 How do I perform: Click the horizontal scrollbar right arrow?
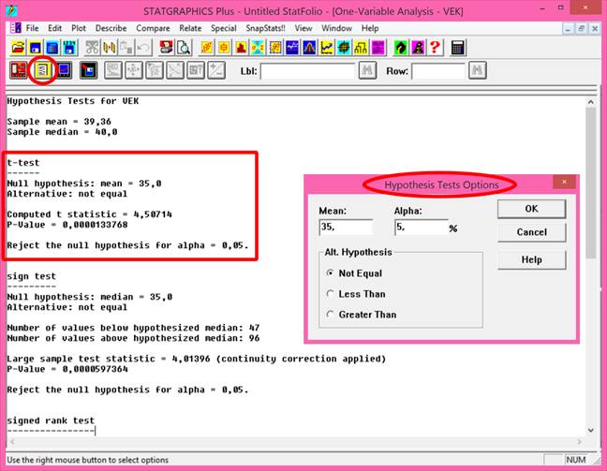(x=580, y=442)
